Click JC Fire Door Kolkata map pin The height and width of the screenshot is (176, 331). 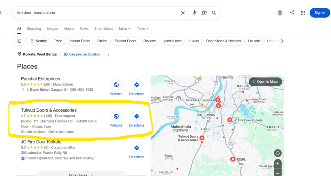pyautogui.click(x=230, y=120)
